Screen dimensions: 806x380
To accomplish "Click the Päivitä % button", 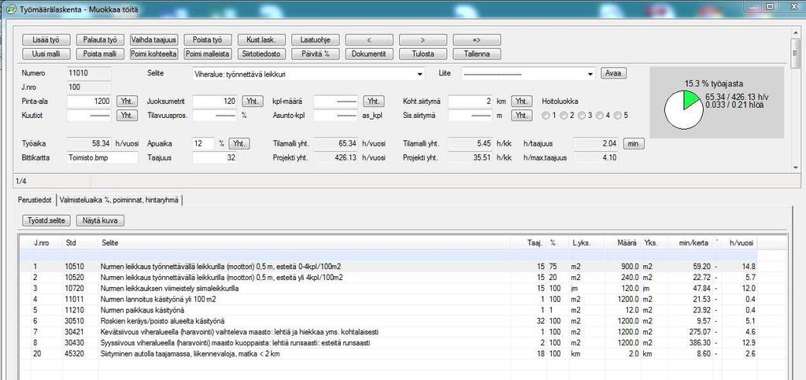I will coord(315,54).
